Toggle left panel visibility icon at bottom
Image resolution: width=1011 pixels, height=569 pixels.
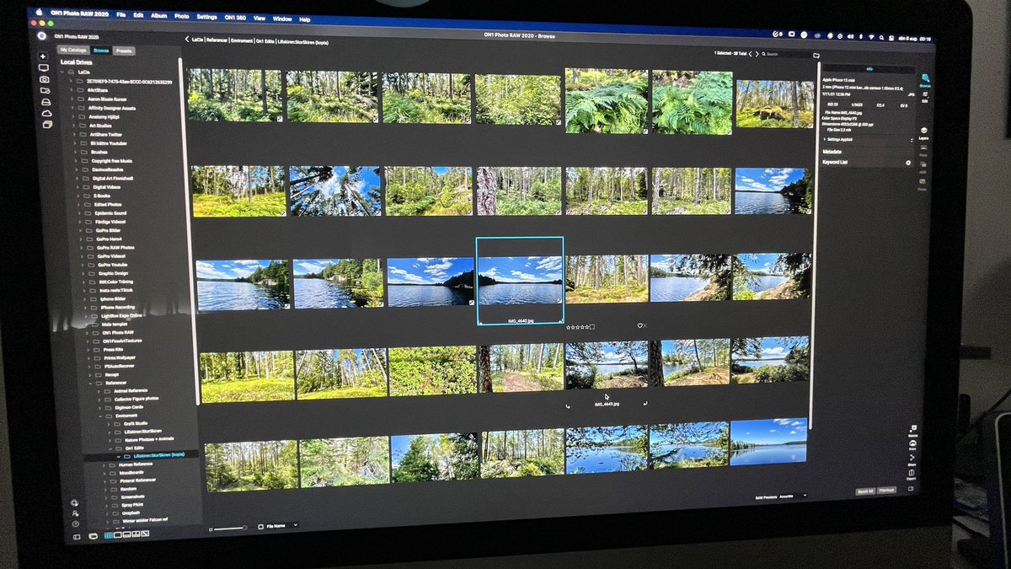click(x=77, y=536)
